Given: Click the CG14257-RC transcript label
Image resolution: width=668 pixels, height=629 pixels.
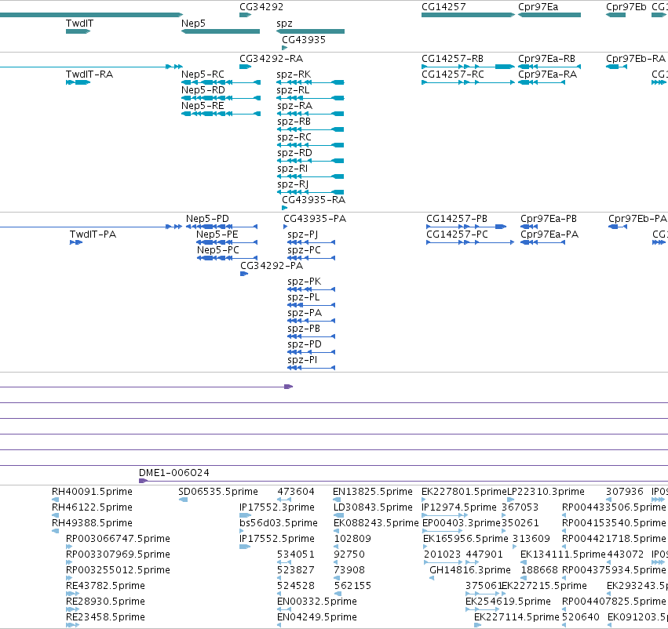Looking at the screenshot, I should point(453,75).
